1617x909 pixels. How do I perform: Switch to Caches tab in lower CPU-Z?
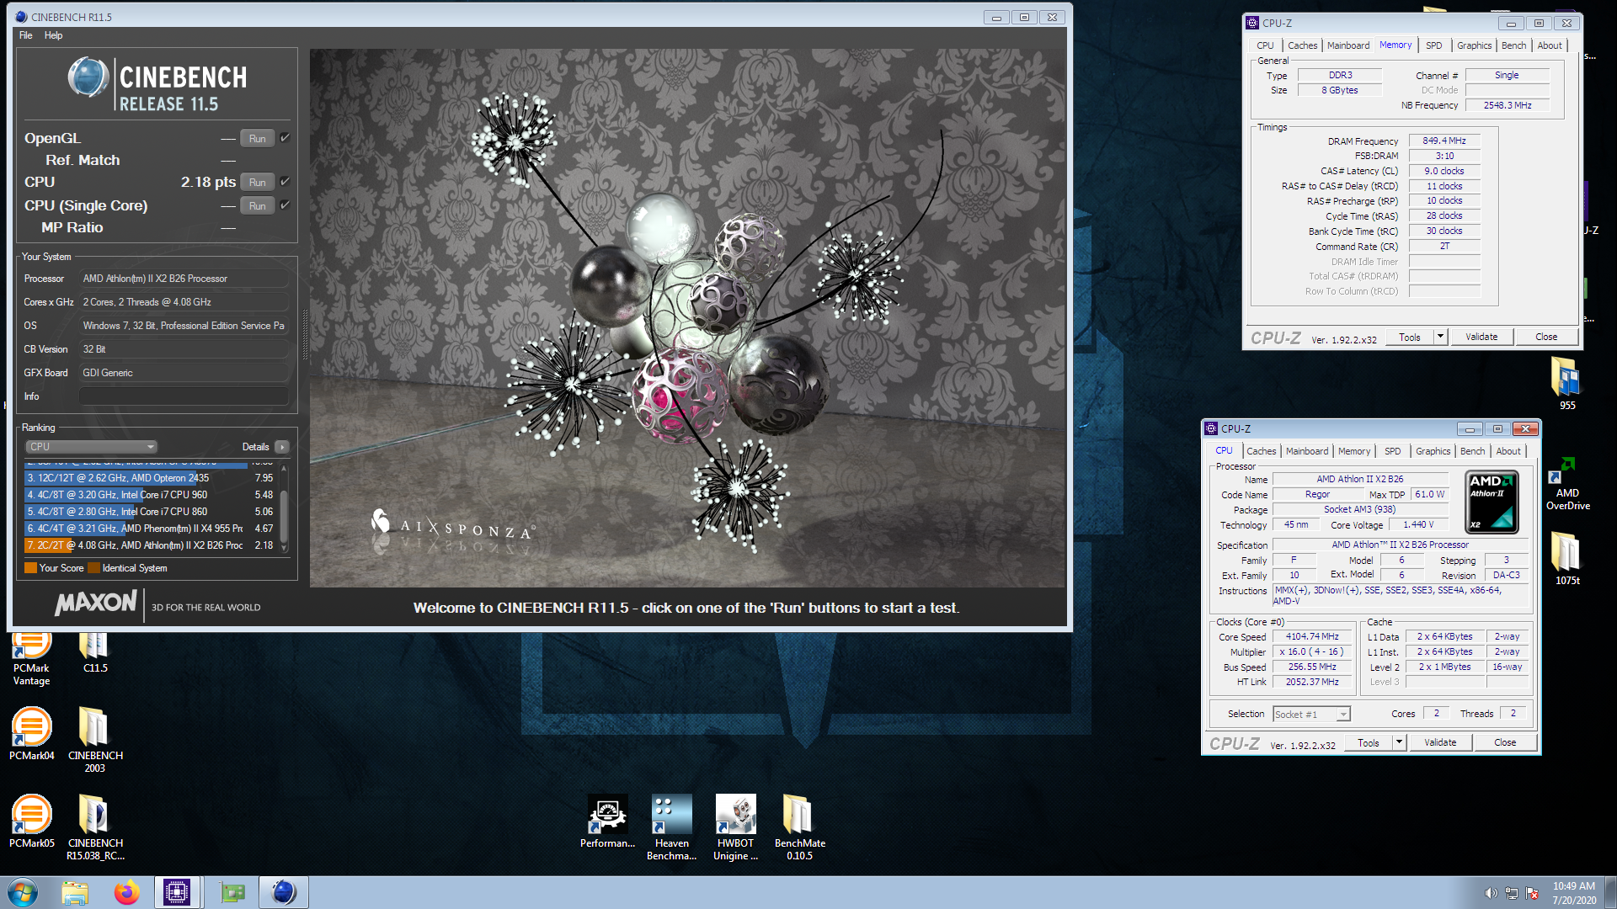1261,451
